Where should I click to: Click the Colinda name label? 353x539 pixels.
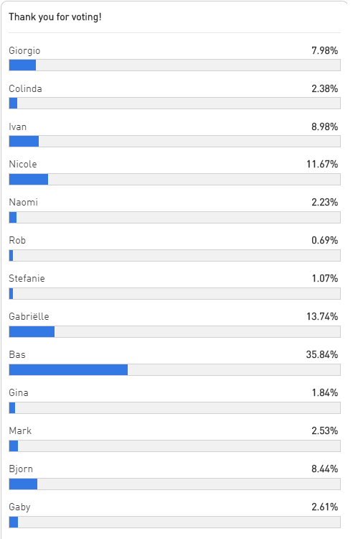point(25,88)
